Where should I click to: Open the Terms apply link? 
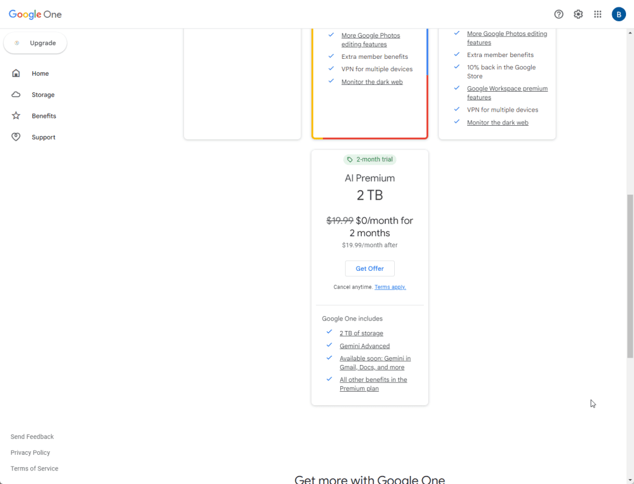tap(390, 287)
